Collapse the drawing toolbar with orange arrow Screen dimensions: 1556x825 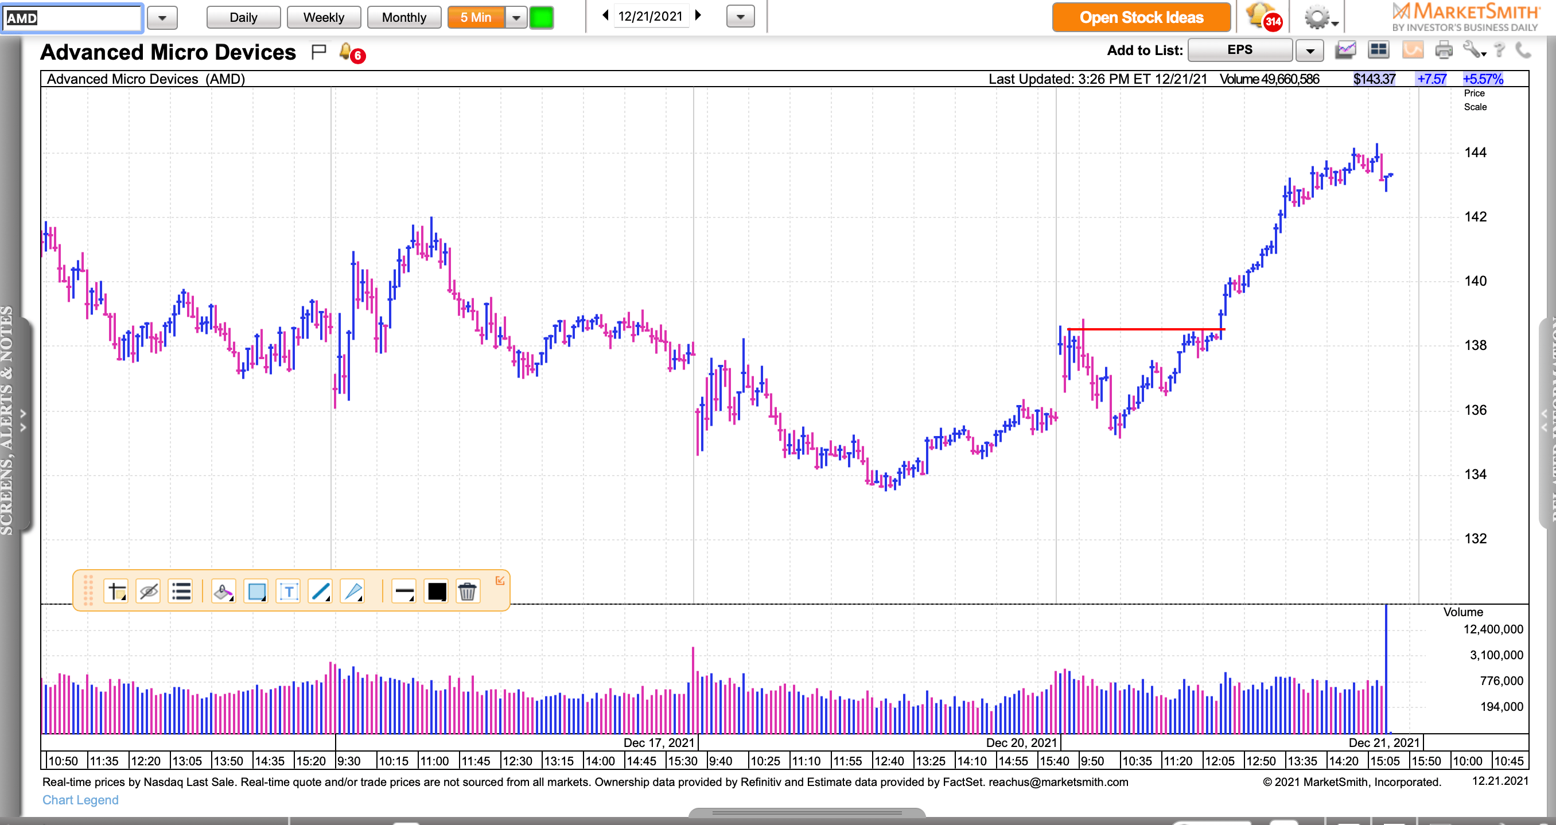[500, 581]
